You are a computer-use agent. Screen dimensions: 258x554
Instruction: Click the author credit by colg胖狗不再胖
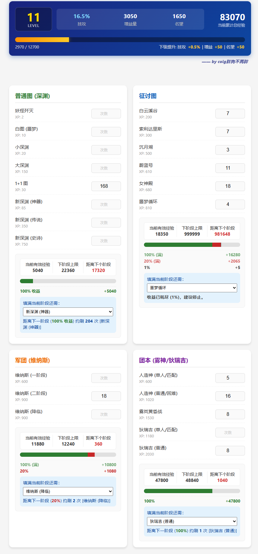click(225, 62)
